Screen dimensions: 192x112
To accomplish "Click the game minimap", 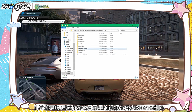I will pyautogui.click(x=33, y=89).
